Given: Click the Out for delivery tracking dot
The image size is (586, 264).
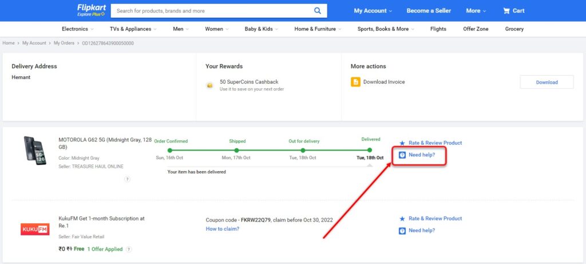Looking at the screenshot, I should click(303, 150).
